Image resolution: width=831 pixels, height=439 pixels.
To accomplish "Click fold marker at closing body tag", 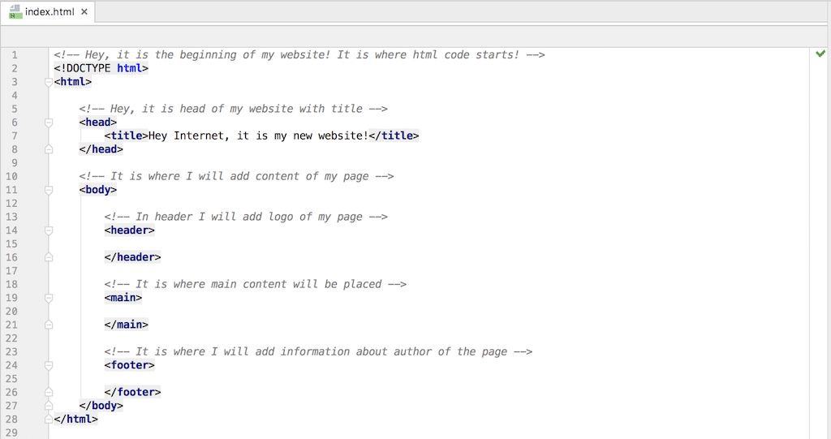I will pyautogui.click(x=48, y=406).
